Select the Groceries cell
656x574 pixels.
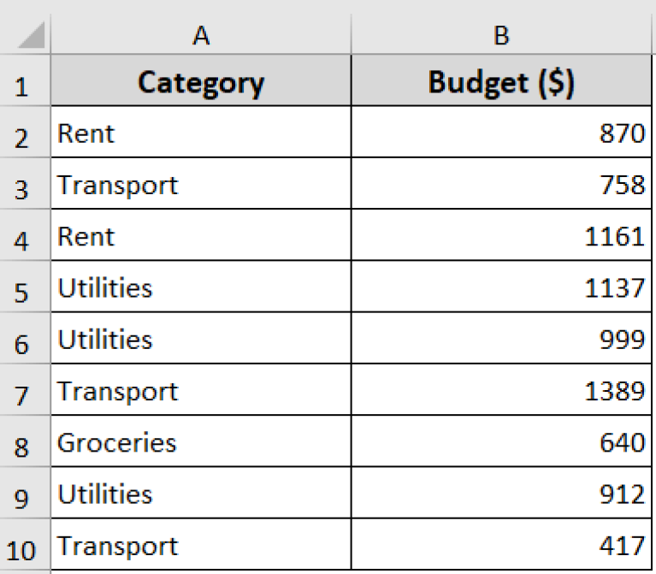click(201, 443)
